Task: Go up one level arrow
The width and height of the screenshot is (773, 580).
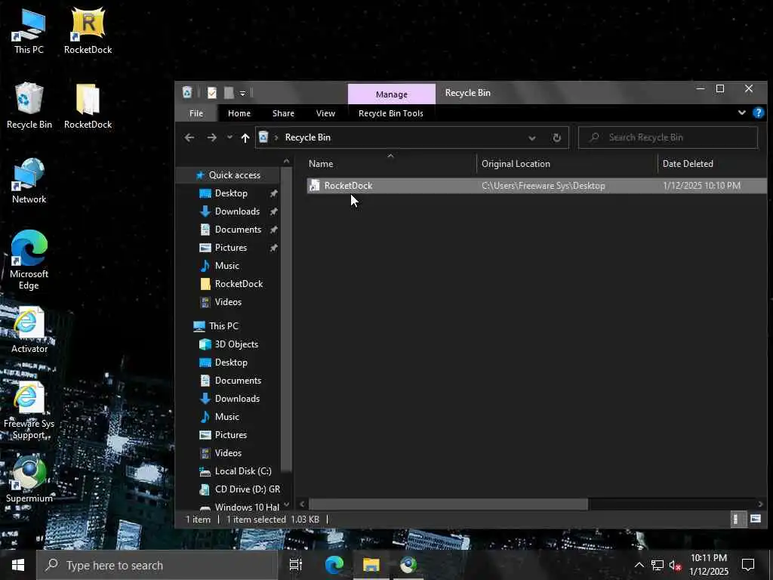Action: coord(245,137)
